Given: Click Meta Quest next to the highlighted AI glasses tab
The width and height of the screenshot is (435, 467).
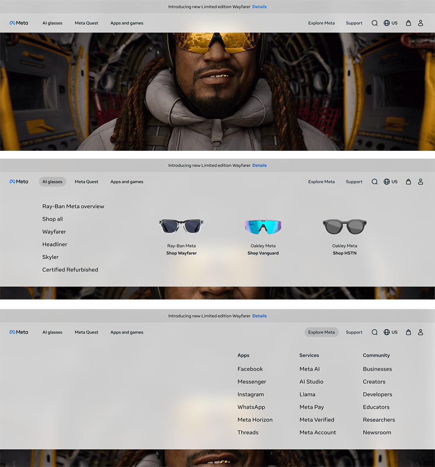Looking at the screenshot, I should 87,182.
